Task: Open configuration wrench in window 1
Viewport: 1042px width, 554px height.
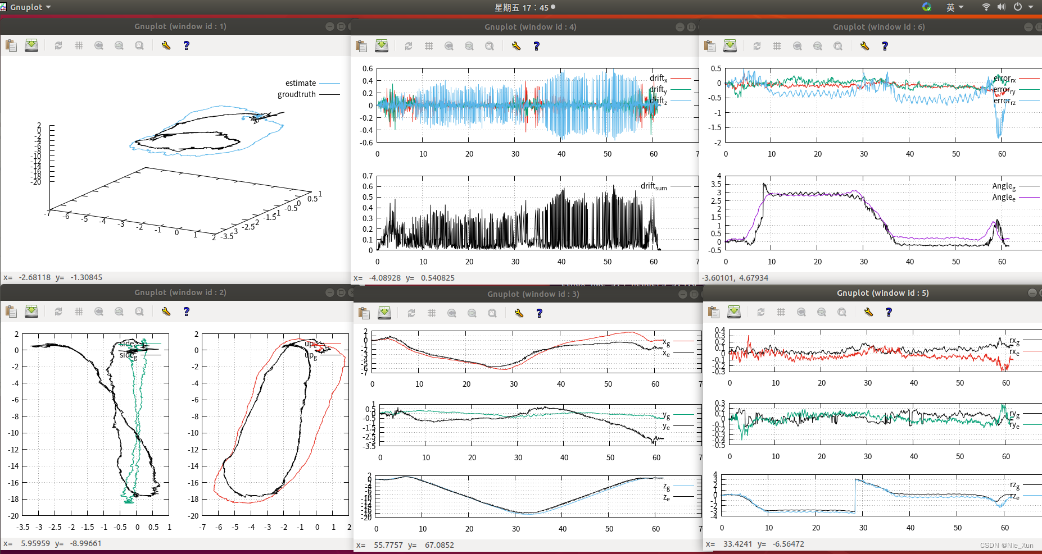Action: click(x=166, y=45)
